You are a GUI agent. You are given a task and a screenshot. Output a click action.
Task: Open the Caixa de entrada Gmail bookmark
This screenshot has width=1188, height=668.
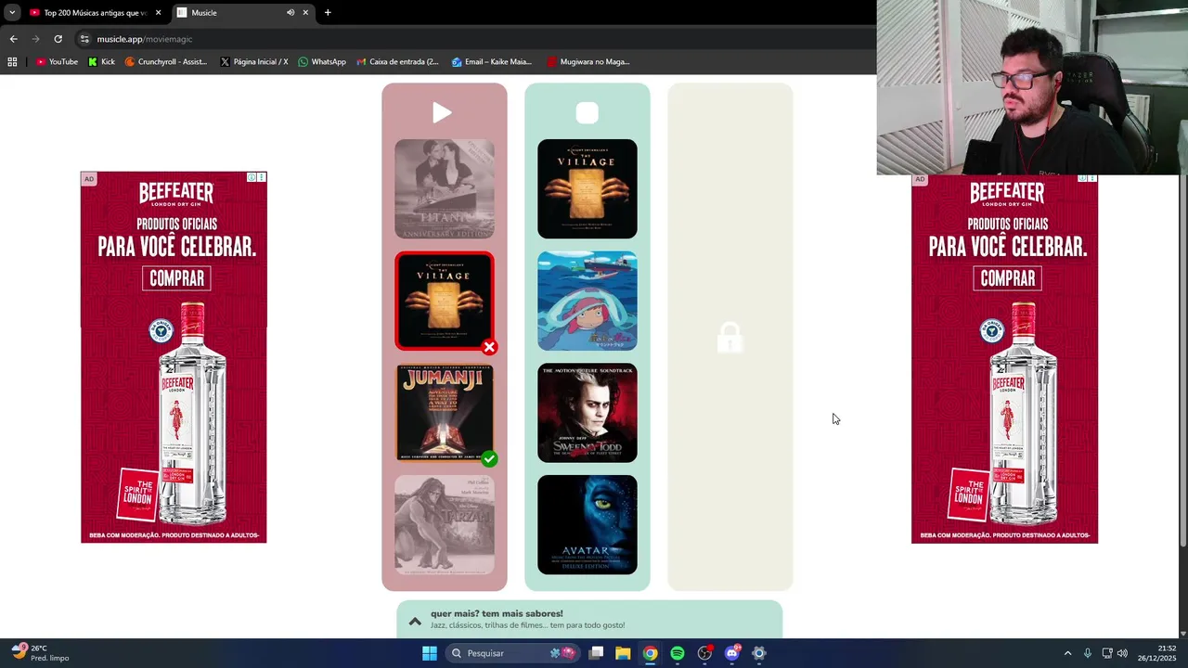coord(397,62)
